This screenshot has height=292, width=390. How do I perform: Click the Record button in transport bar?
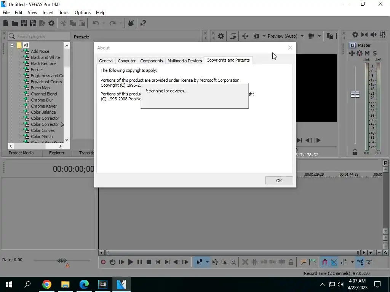pos(103,262)
